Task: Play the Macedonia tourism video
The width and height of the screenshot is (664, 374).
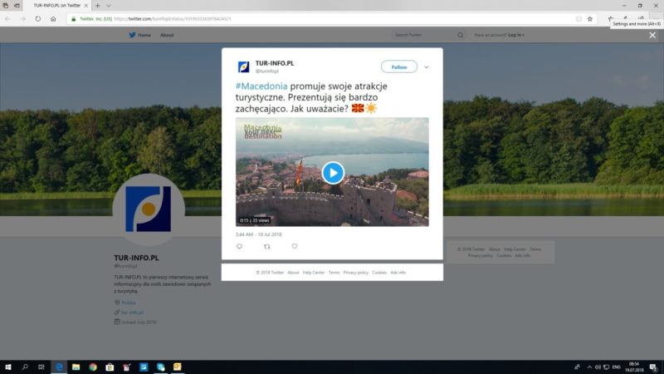Action: [x=333, y=173]
